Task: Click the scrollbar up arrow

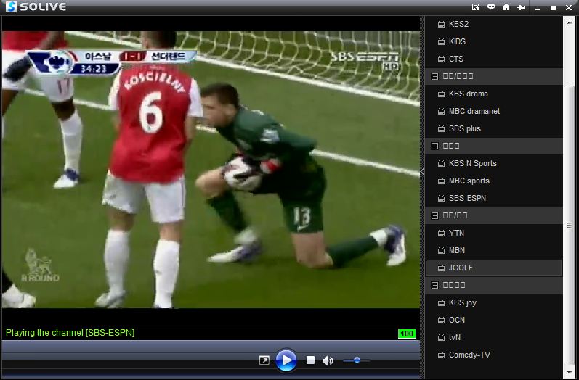Action: click(x=569, y=22)
